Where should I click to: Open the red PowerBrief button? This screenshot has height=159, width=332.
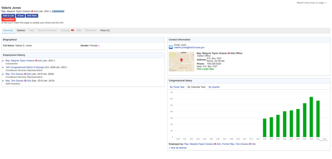point(8,19)
